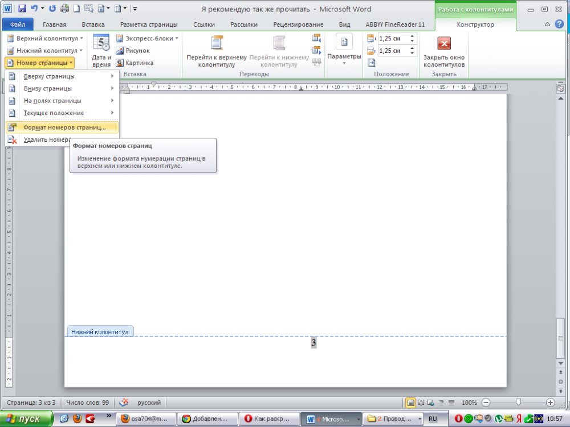Insert clip art with Картинка

135,63
